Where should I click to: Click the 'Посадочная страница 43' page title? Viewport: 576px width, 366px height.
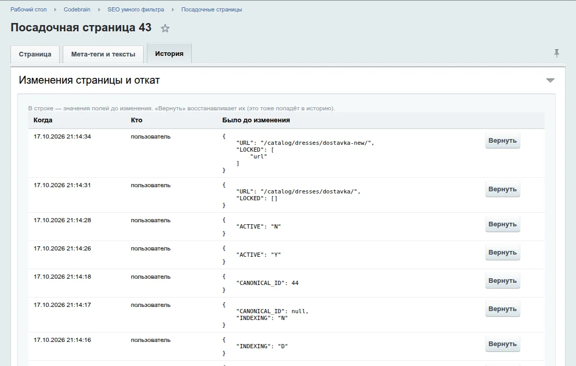tap(81, 28)
